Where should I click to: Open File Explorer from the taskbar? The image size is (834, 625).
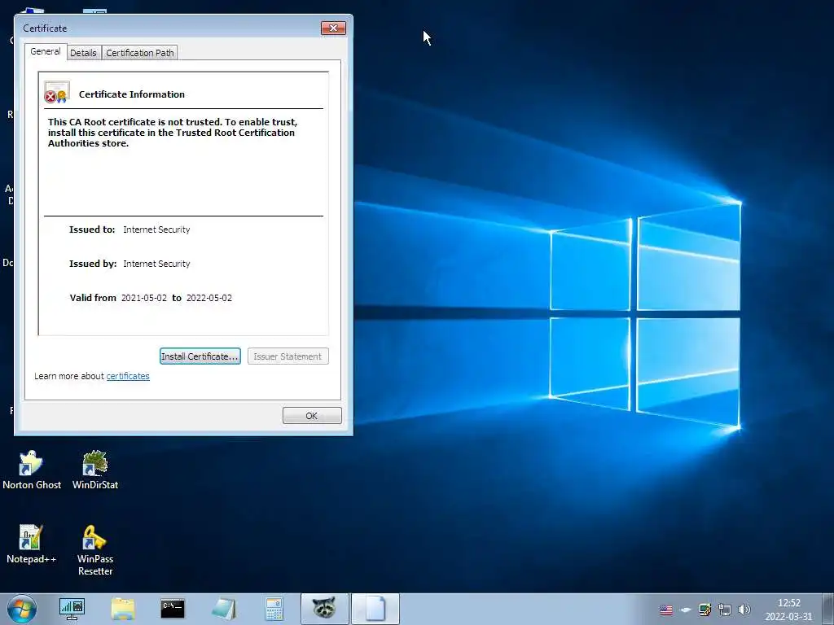(x=123, y=609)
